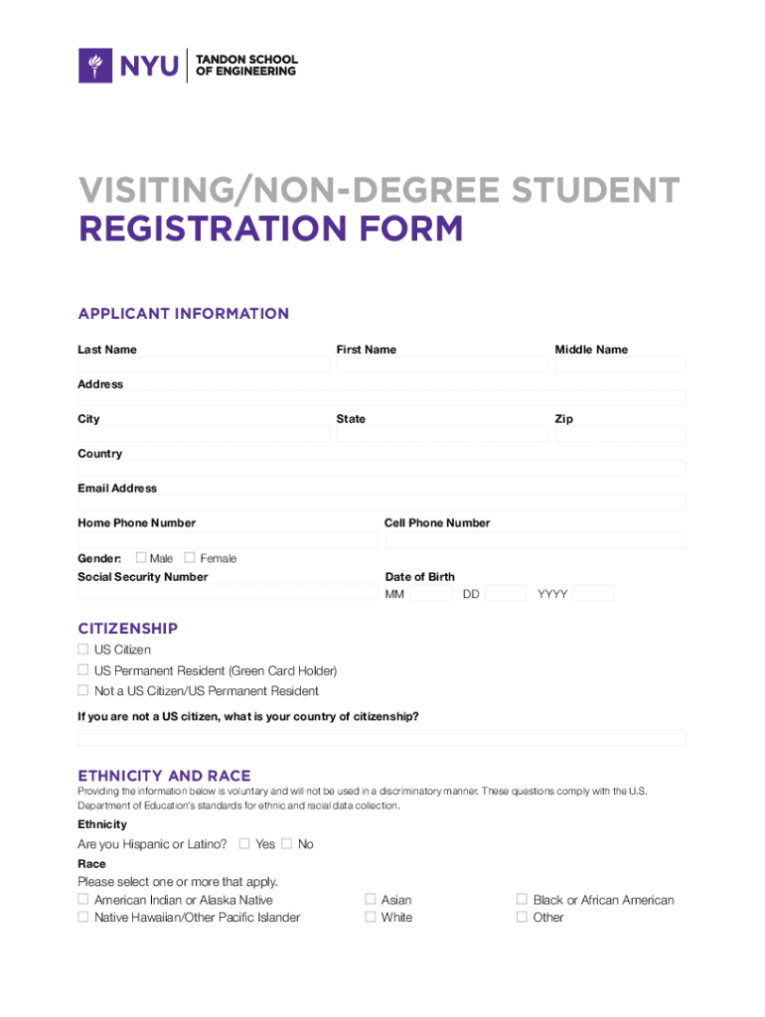Select the Zip code input field
This screenshot has height=1017, width=765.
pos(620,434)
